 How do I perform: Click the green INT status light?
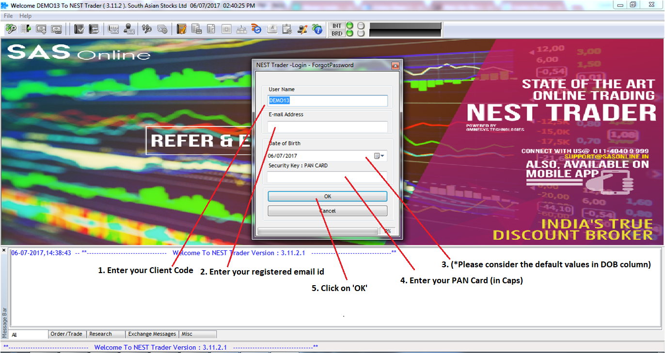pos(349,26)
